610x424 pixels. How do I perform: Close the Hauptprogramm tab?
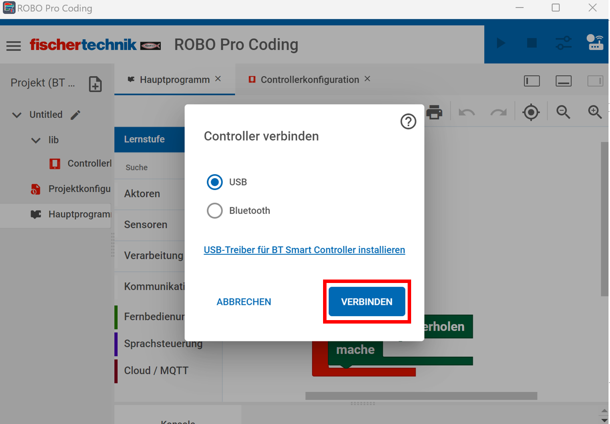coord(218,79)
